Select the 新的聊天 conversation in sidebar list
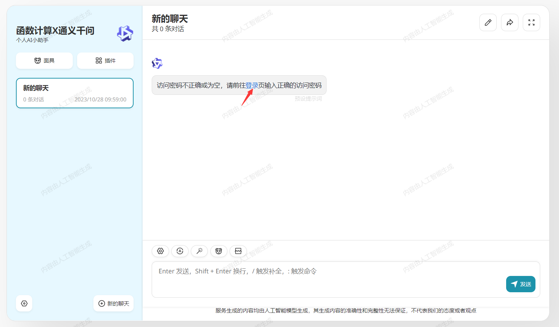The image size is (559, 327). (x=75, y=93)
